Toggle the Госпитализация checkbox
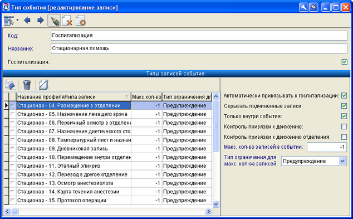Screen dimensions: 353x219 tap(344, 62)
